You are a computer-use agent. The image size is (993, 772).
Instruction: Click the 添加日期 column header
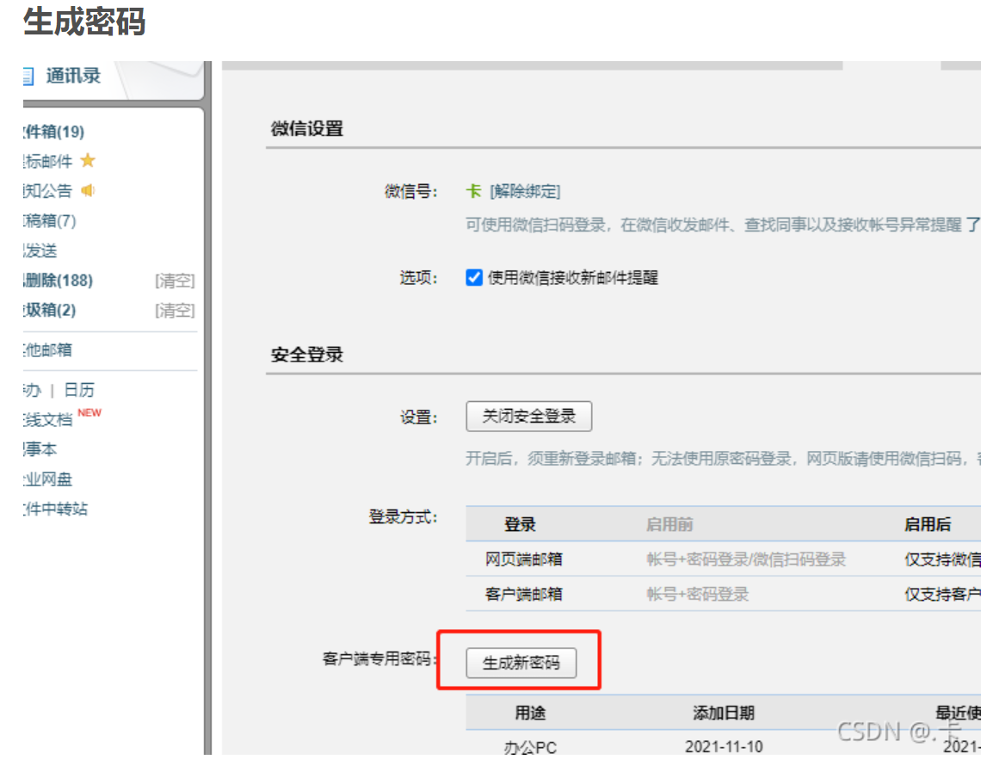point(724,713)
